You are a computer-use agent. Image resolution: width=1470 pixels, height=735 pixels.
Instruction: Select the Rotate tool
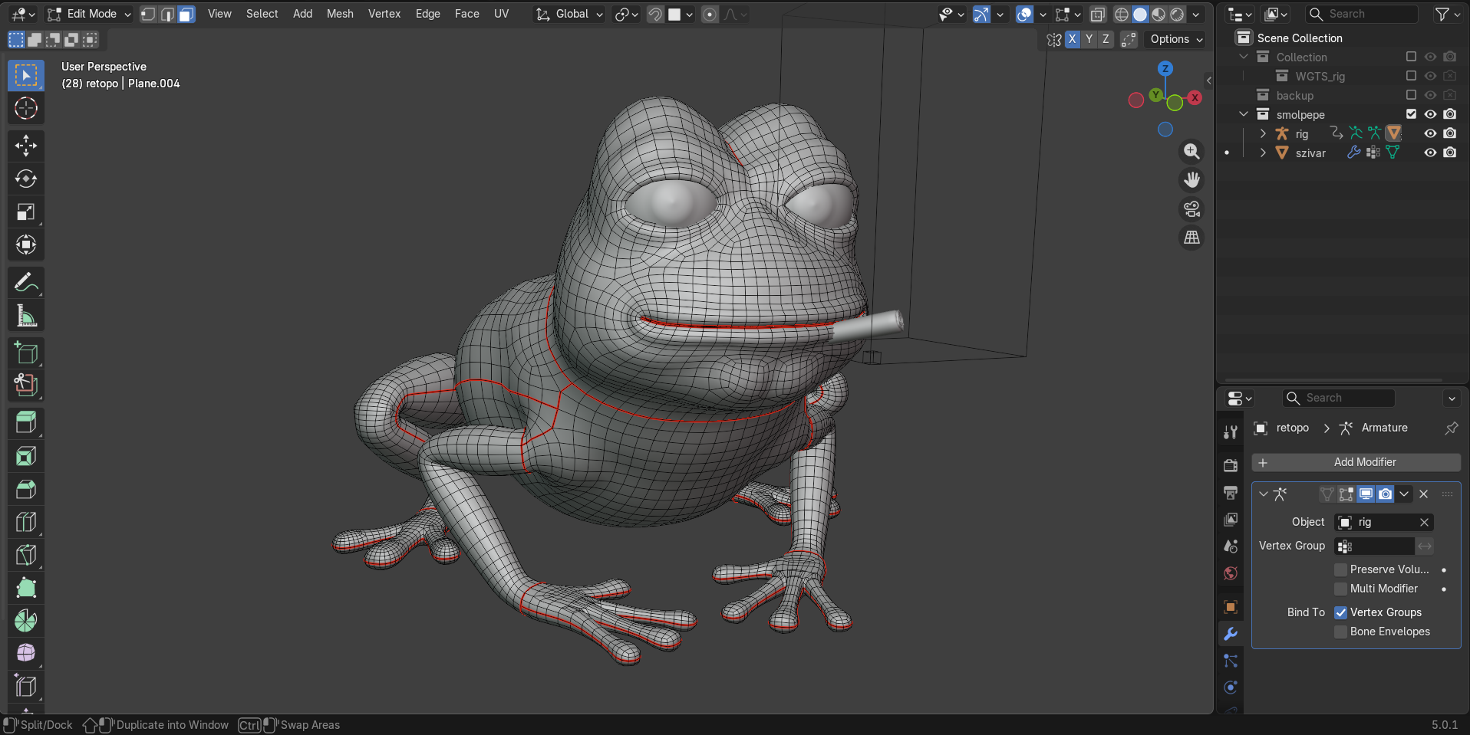point(26,179)
